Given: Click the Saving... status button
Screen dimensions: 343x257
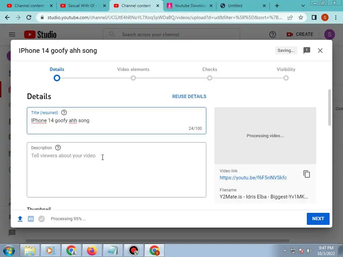Looking at the screenshot, I should pos(286,51).
